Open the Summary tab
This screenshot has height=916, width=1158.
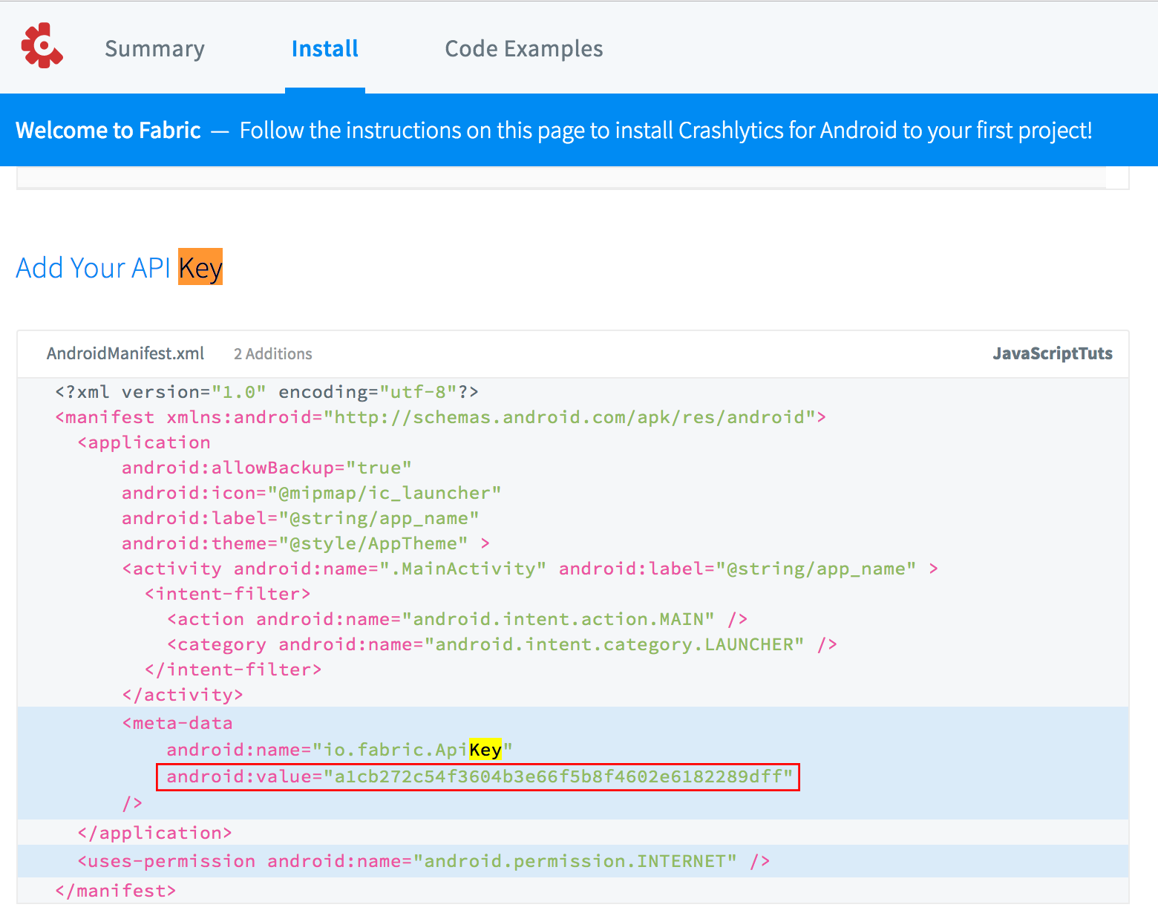154,49
